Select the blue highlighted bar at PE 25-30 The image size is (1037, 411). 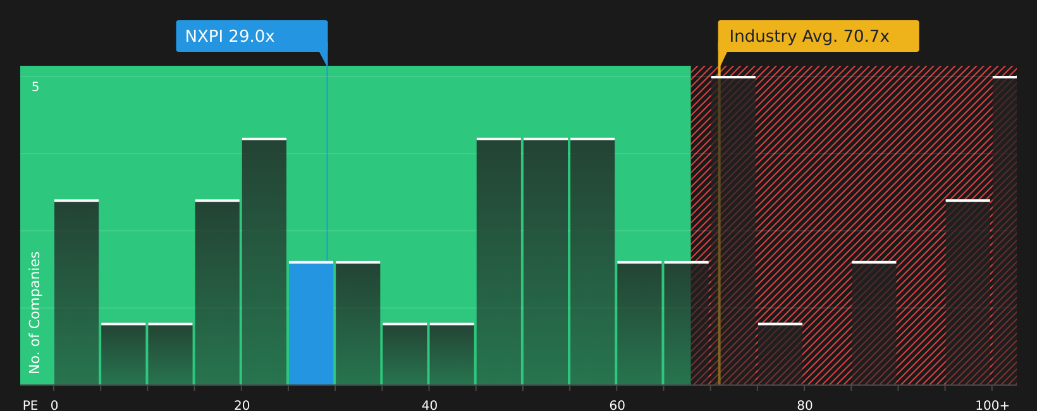[x=311, y=323]
